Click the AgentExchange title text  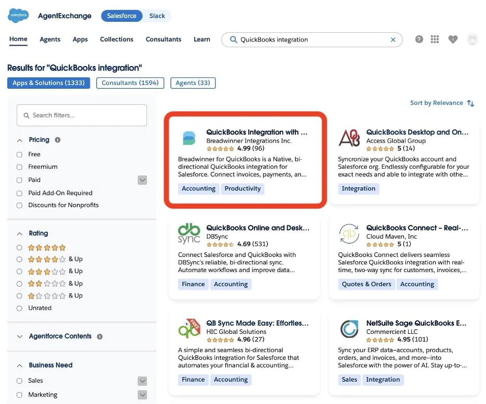click(x=65, y=16)
